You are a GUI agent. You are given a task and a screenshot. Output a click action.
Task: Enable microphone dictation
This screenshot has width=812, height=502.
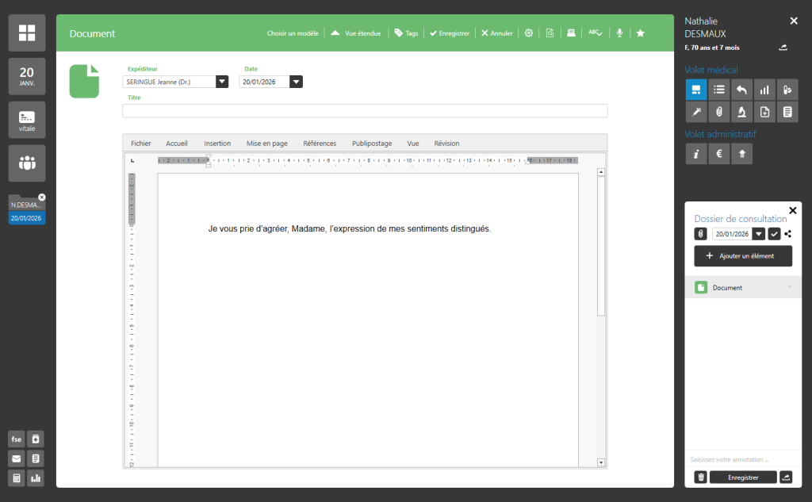tap(619, 33)
